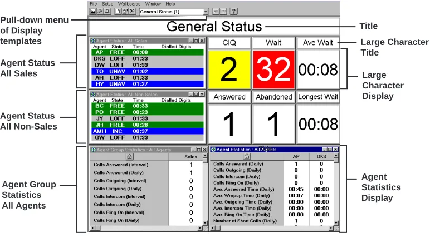Select agent GW LOFF row in Non Sales
430x238 pixels.
[148, 137]
